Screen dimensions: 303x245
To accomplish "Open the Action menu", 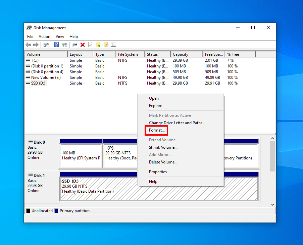I will click(x=44, y=37).
